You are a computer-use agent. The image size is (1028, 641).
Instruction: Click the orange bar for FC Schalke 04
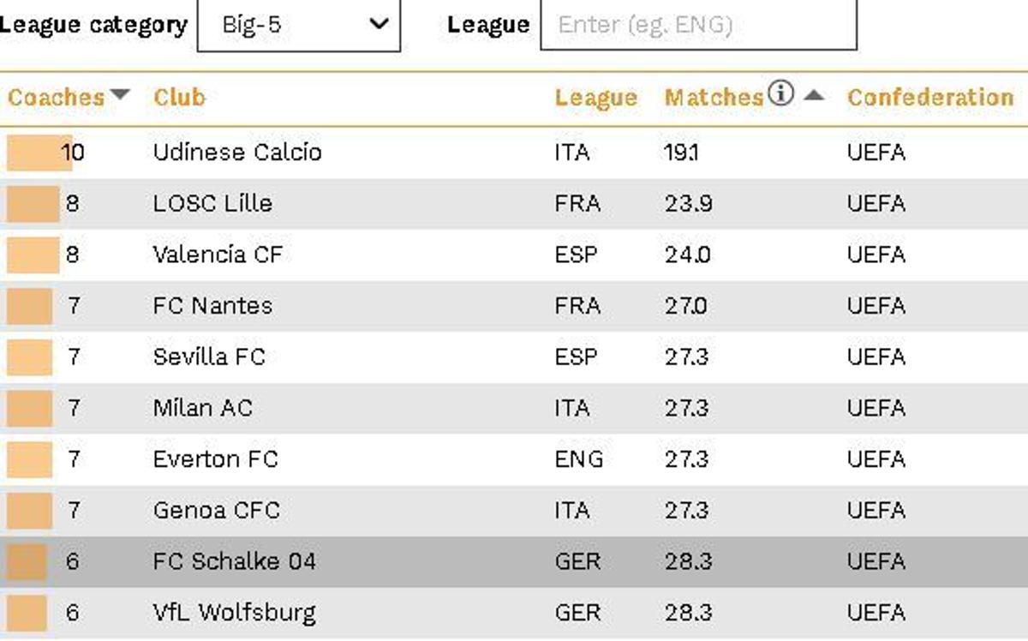26,561
